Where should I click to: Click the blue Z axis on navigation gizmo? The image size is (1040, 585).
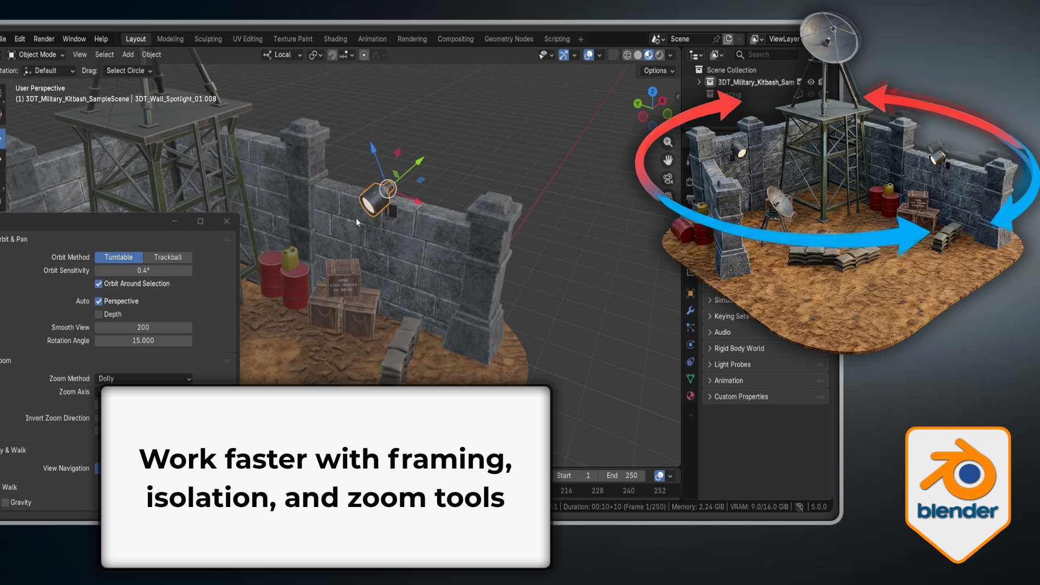[x=653, y=92]
